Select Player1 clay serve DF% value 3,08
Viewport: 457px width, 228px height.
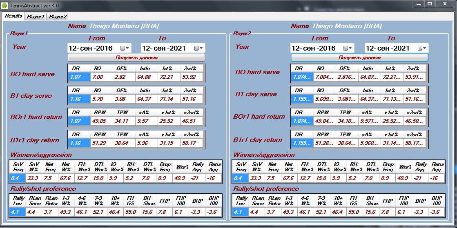[124, 99]
